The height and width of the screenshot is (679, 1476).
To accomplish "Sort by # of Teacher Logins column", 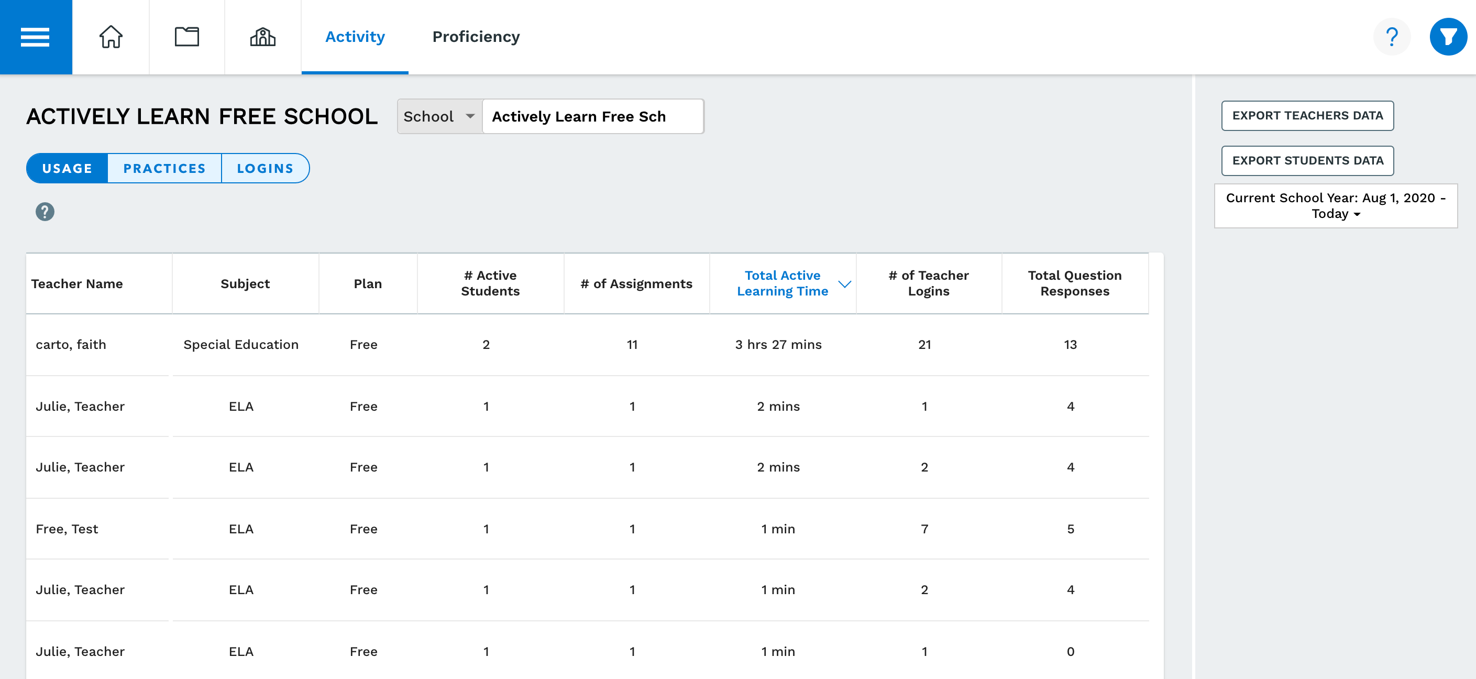I will [929, 283].
